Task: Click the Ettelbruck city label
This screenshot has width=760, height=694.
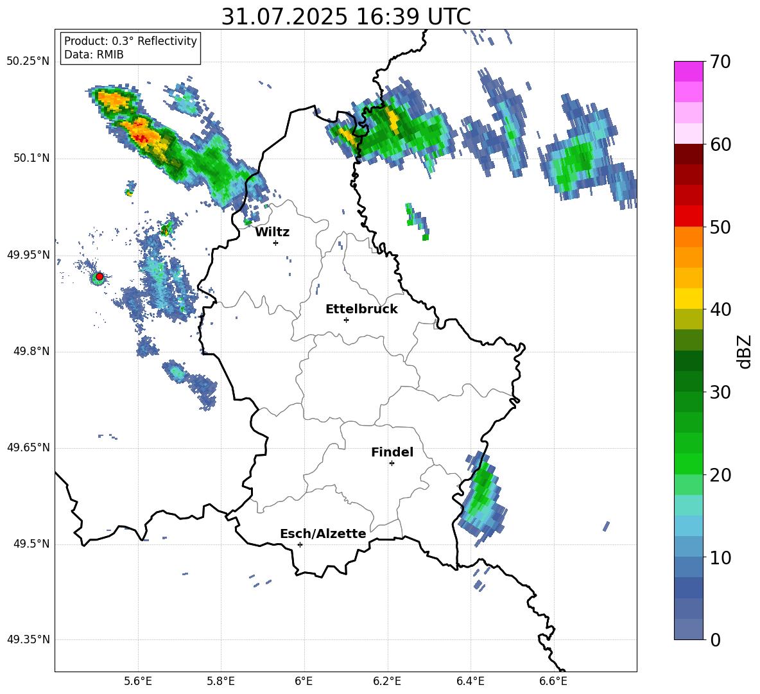Action: pyautogui.click(x=361, y=309)
